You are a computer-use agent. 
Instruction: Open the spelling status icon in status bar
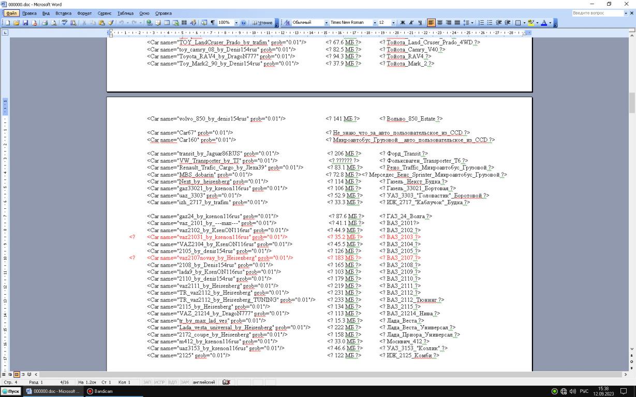(x=226, y=382)
